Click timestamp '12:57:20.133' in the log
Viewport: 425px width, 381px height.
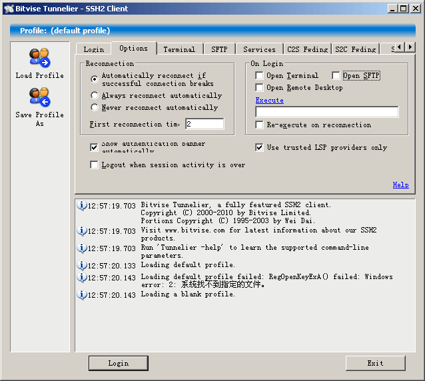tap(112, 266)
